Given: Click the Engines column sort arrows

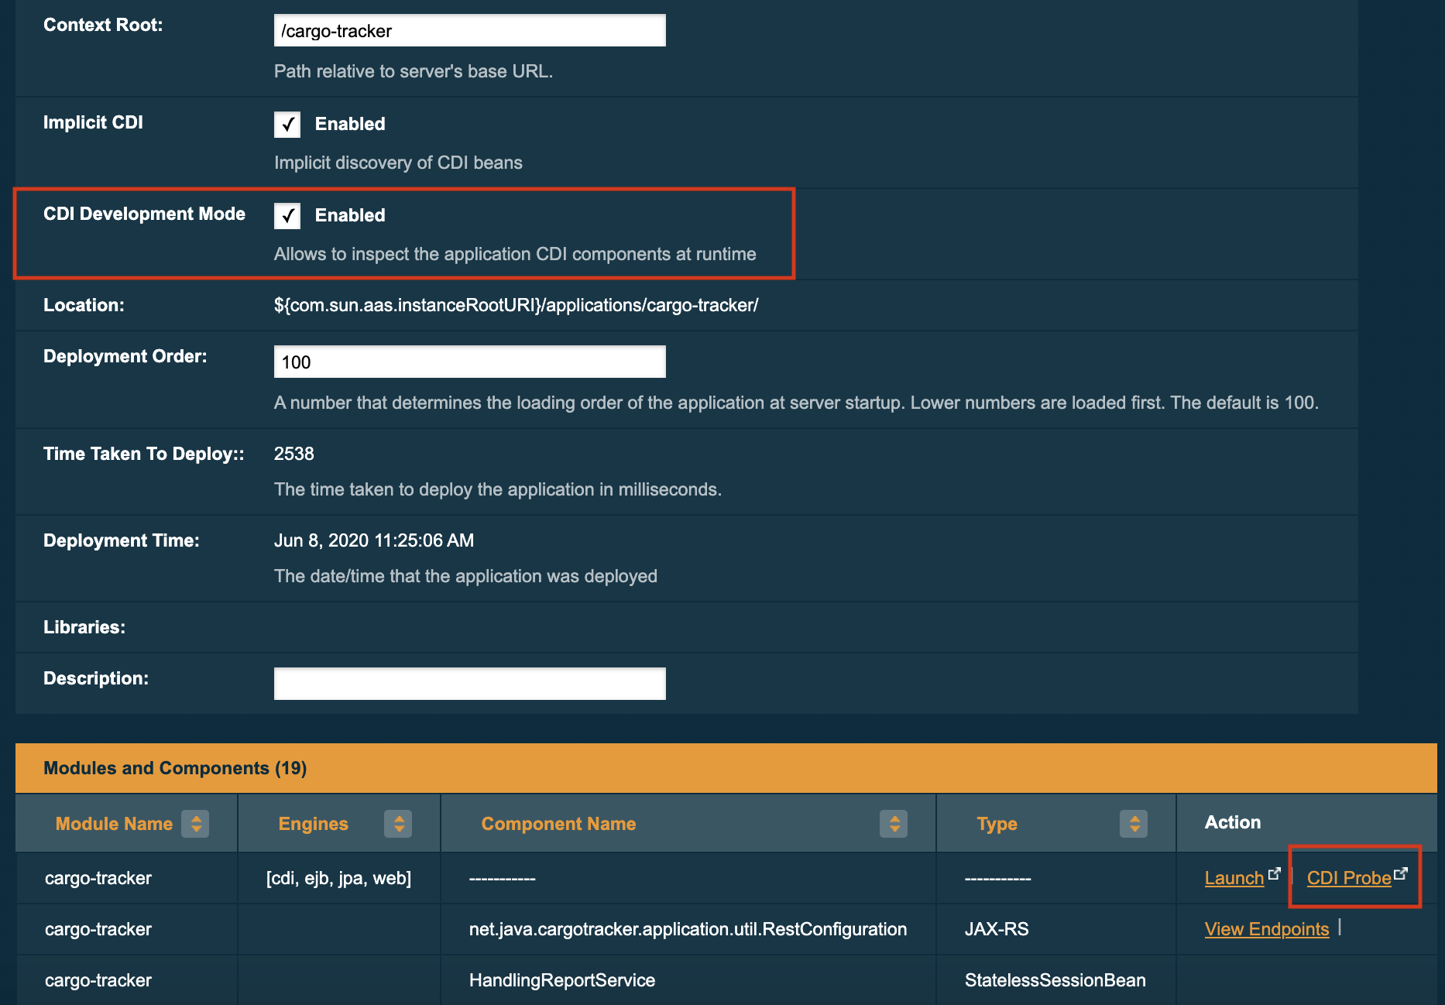Looking at the screenshot, I should pyautogui.click(x=398, y=824).
